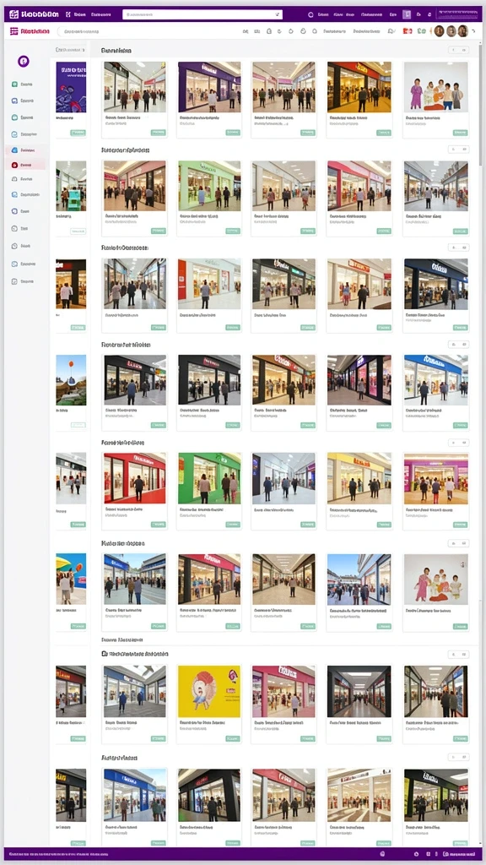Screen dimensions: 486x865
Task: Open the first user avatar in the toolbar
Action: (439, 31)
